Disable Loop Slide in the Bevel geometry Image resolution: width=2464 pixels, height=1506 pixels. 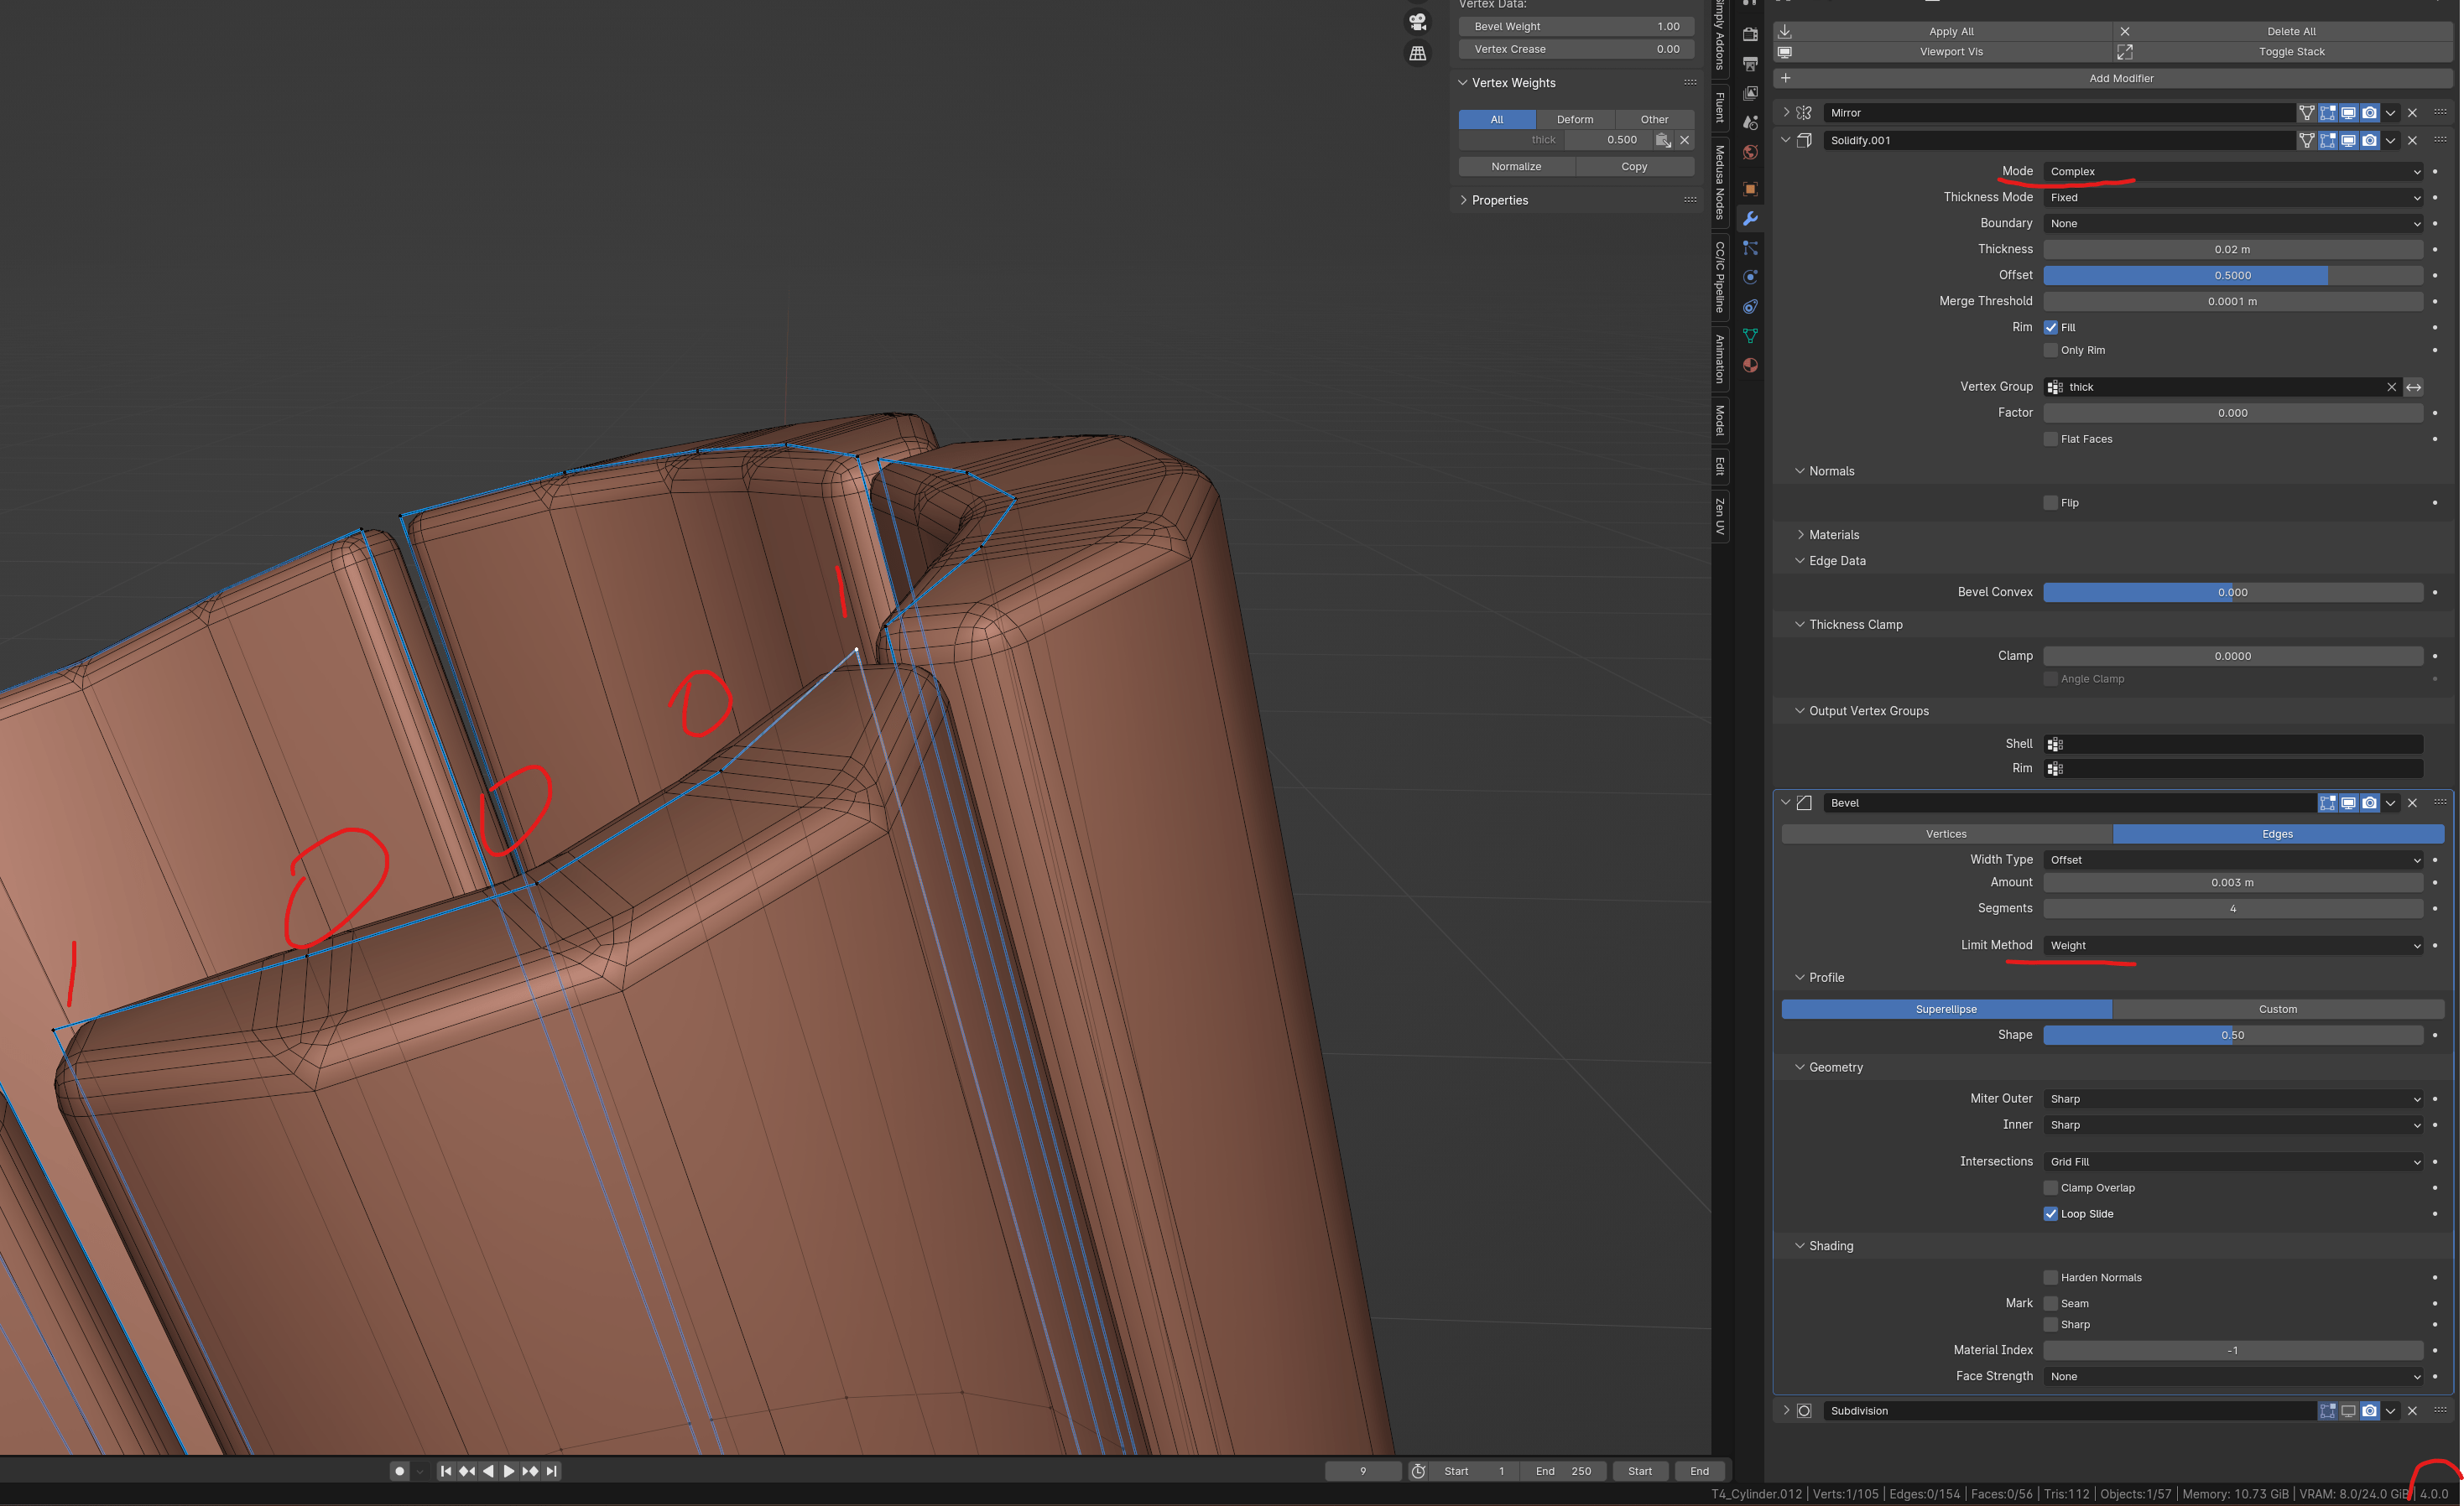coord(2051,1213)
